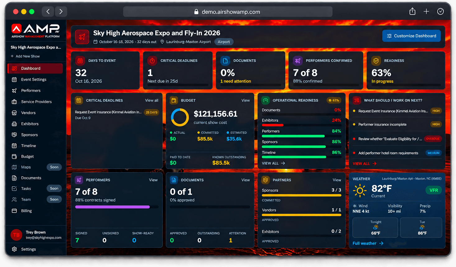Click the Trey Brown TB avatar

click(16, 235)
